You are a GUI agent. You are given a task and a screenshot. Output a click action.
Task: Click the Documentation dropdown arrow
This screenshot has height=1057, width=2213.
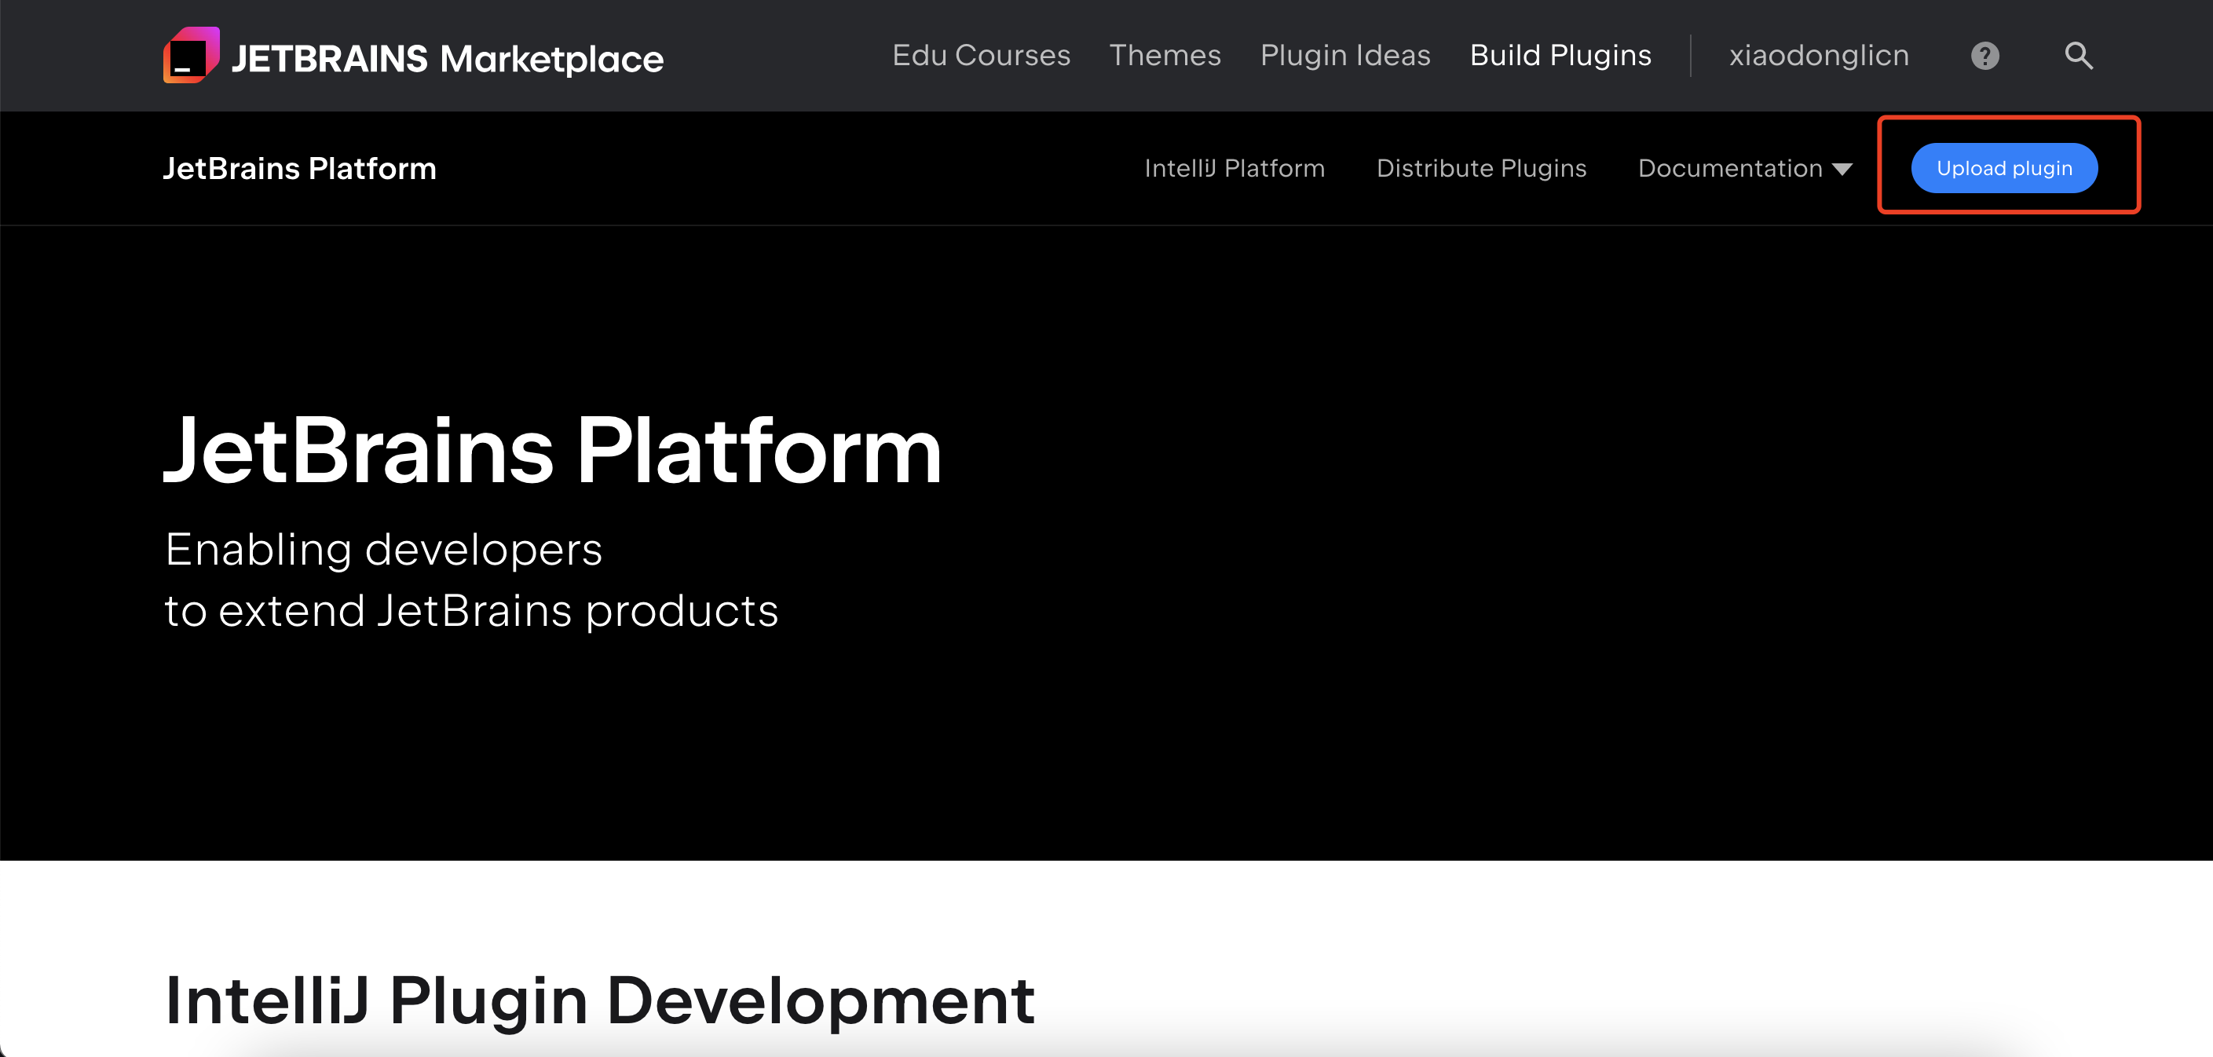[1842, 170]
